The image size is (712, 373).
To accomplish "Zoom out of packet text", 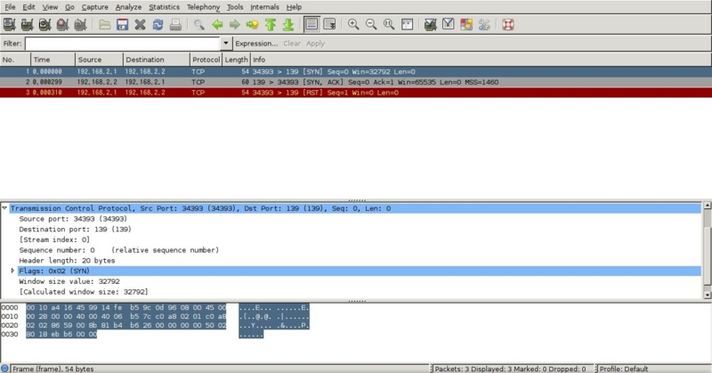I will 371,25.
